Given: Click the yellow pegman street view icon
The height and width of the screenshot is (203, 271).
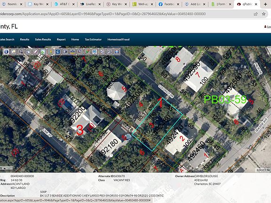Looking at the screenshot, I should 50,52.
